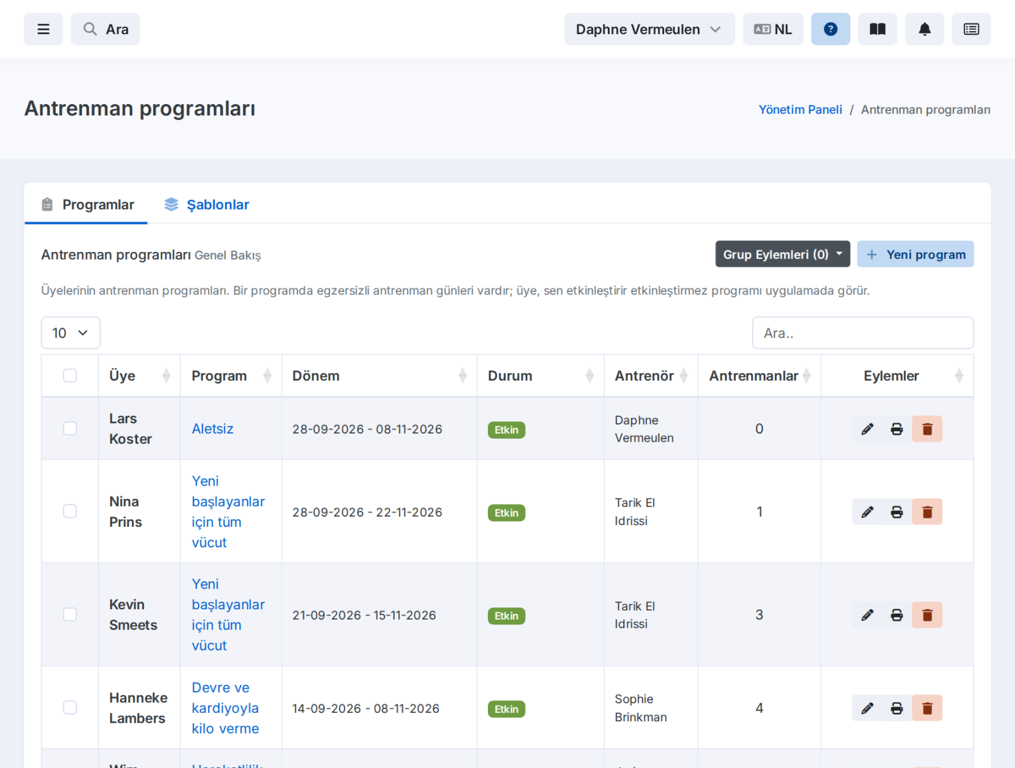Edit Nina Prins's program
This screenshot has height=768, width=1015.
867,512
